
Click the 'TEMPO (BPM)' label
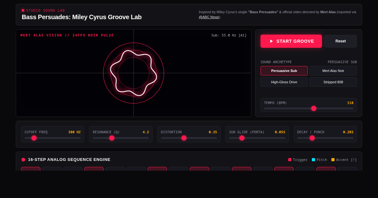275,103
